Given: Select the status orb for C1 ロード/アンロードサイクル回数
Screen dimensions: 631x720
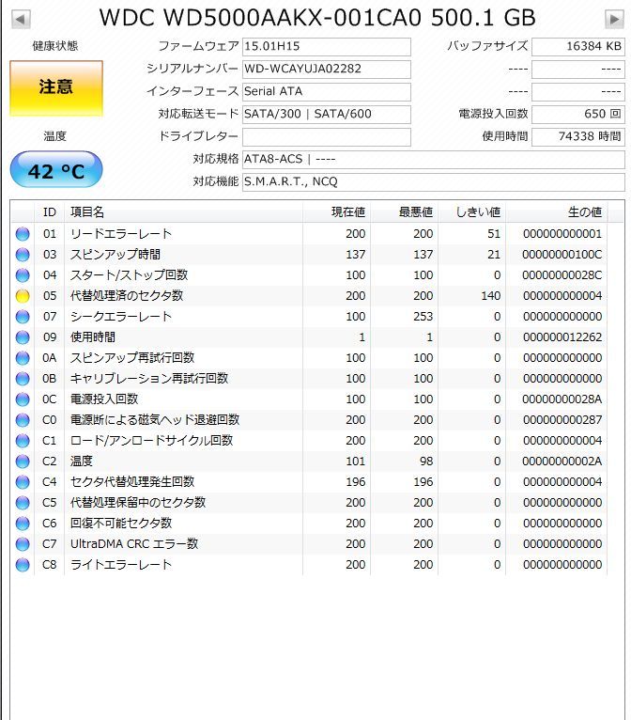Looking at the screenshot, I should [23, 440].
